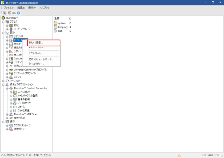
Task: Click the 名前 column header
Action: click(x=57, y=18)
